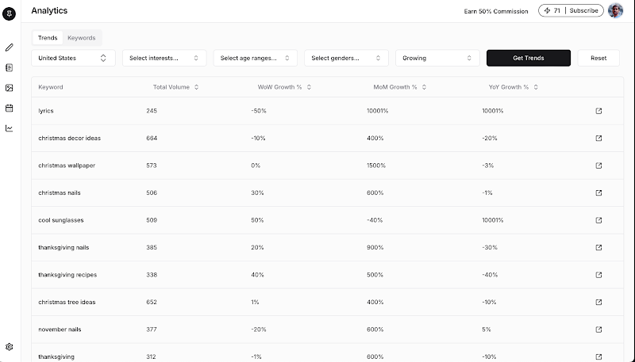Click the pin logo icon in sidebar
This screenshot has height=362, width=635.
tap(9, 13)
